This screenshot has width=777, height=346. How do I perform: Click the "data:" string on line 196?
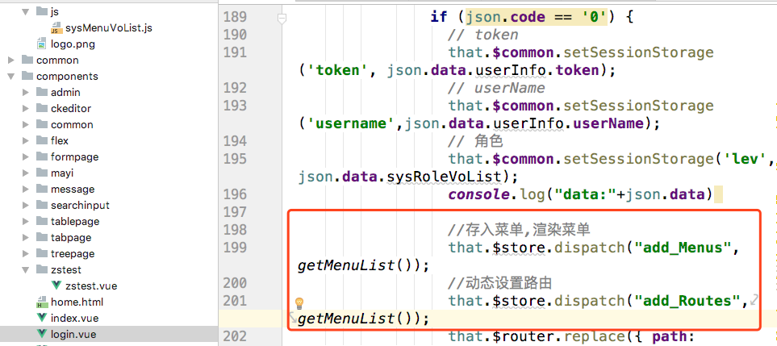(586, 194)
